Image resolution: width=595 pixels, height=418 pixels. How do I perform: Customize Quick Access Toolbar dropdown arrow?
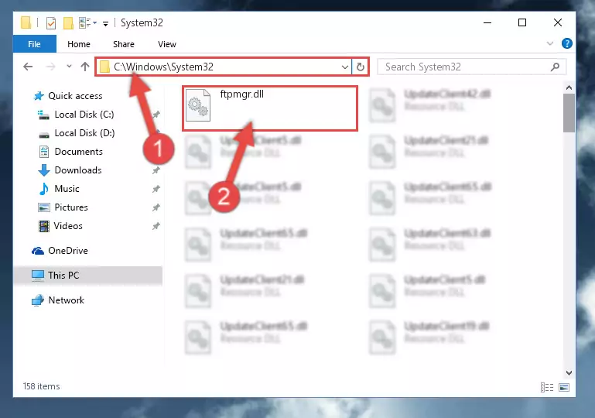click(x=105, y=24)
